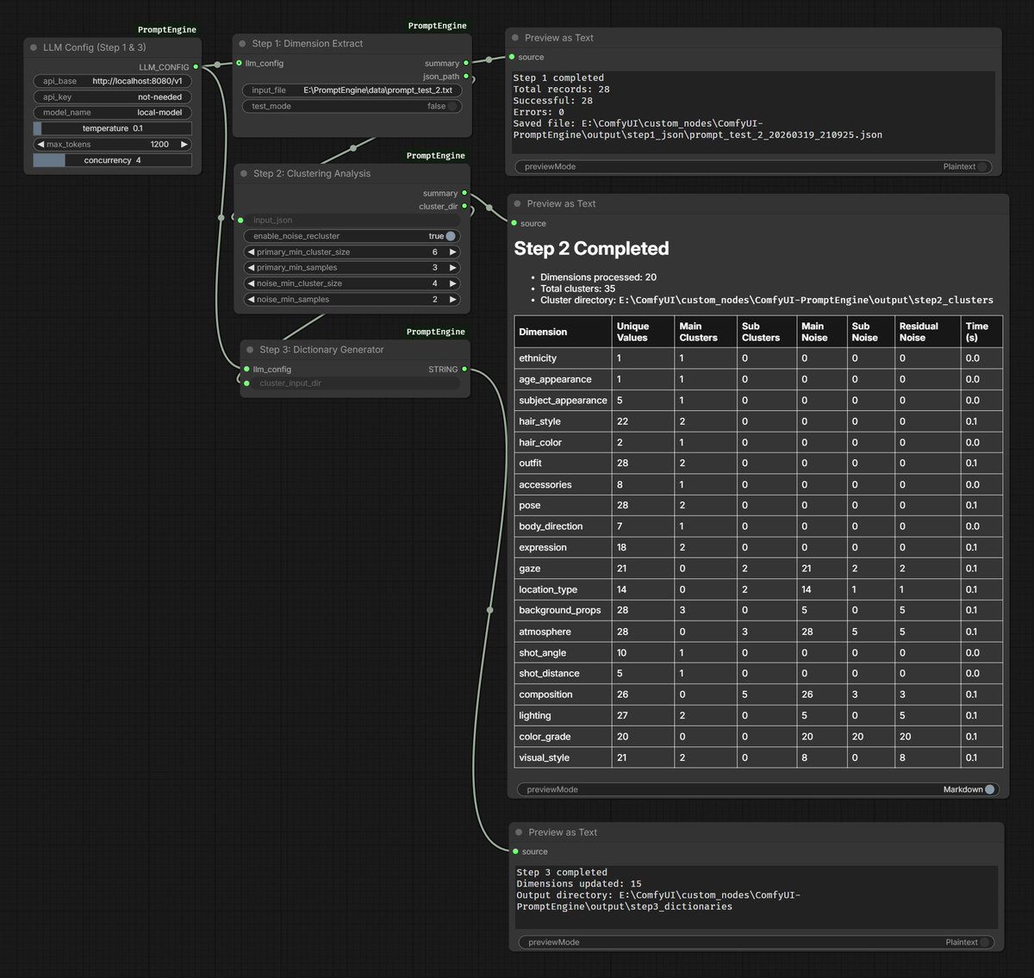Image resolution: width=1034 pixels, height=978 pixels.
Task: Edit the api_key field
Action: coord(112,97)
